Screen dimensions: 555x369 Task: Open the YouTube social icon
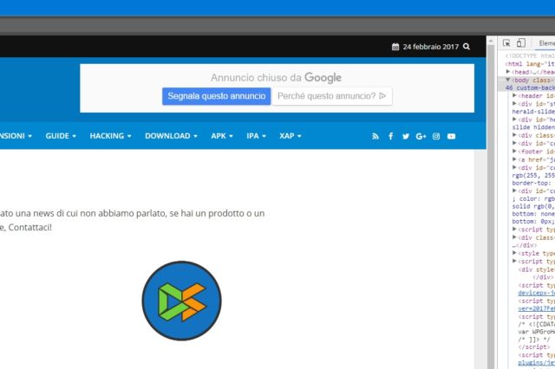[451, 137]
